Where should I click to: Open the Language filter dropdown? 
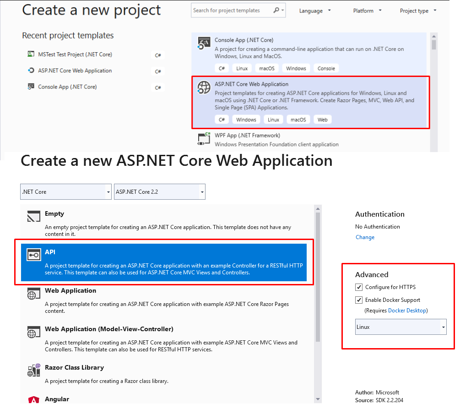[x=315, y=11]
